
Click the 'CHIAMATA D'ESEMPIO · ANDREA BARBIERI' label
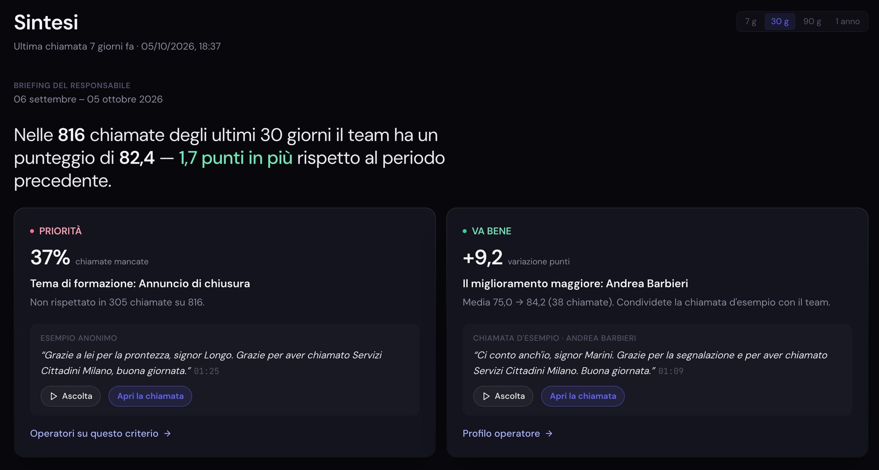coord(555,338)
